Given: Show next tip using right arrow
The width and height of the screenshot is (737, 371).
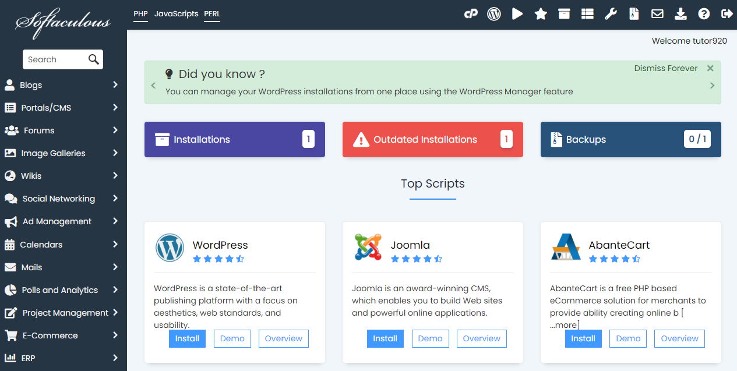Looking at the screenshot, I should click(x=712, y=86).
